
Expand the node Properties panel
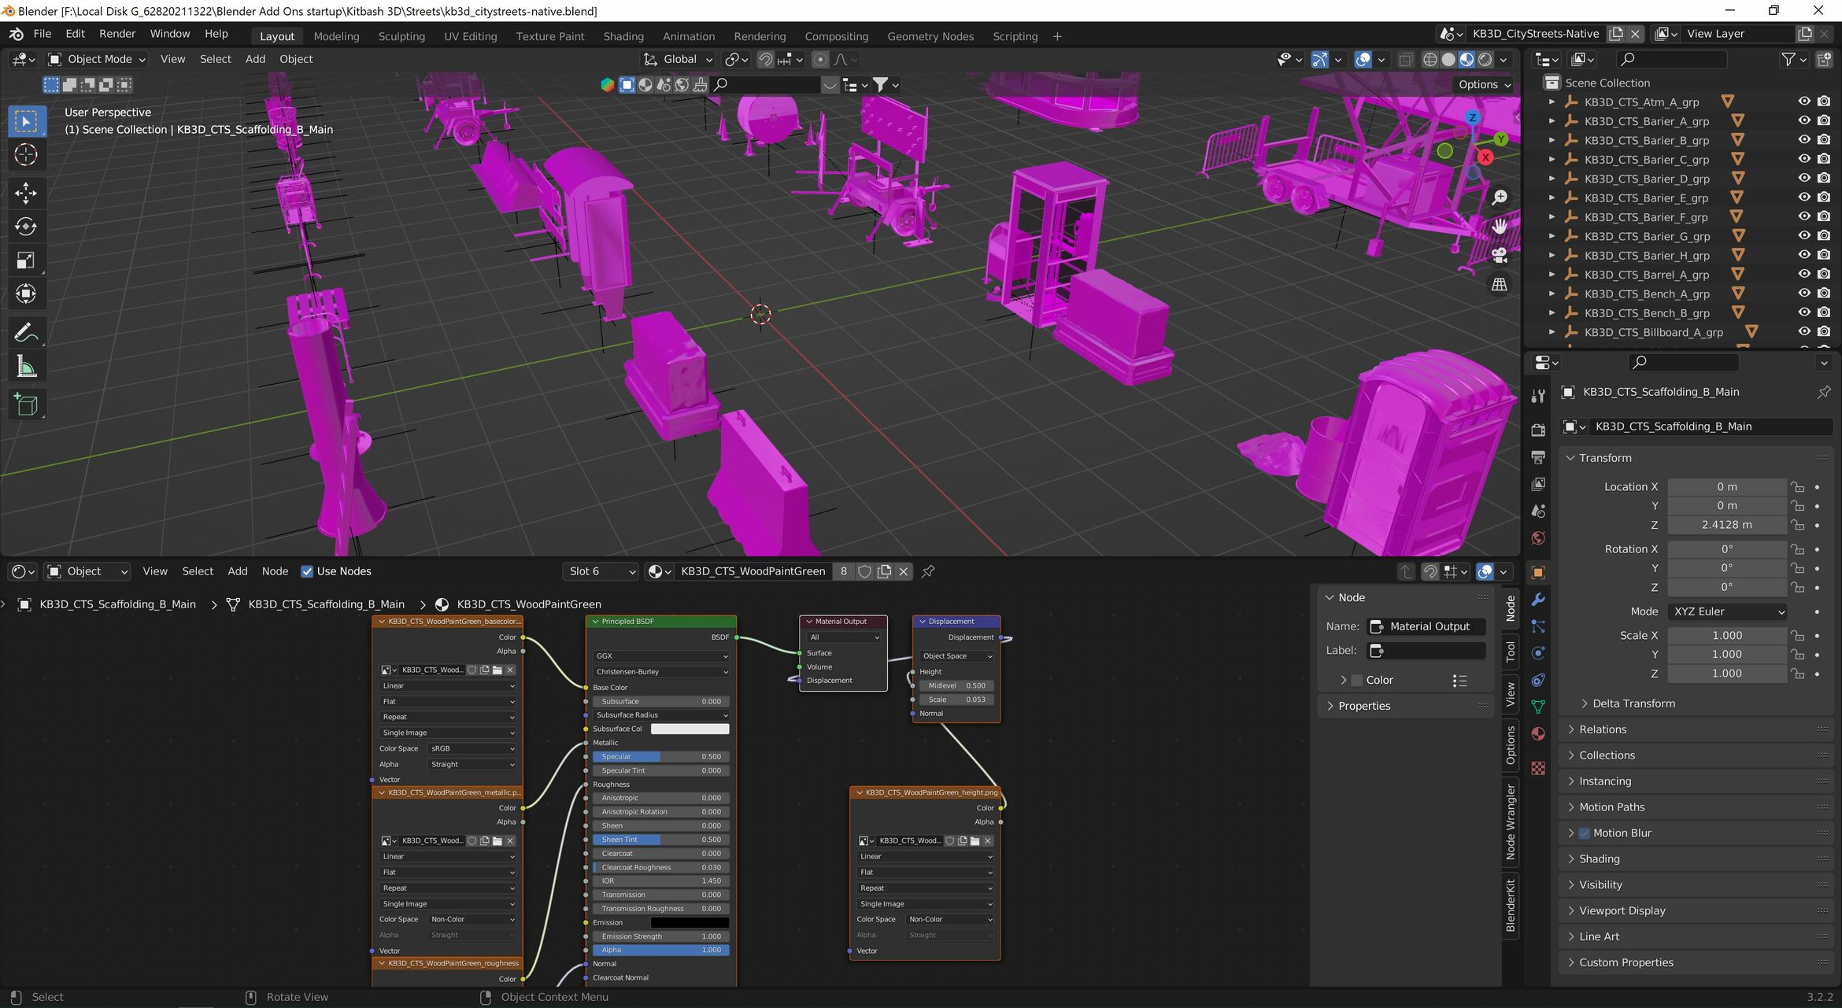point(1363,706)
